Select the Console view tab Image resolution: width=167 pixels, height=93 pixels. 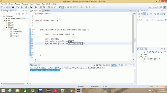[35, 65]
